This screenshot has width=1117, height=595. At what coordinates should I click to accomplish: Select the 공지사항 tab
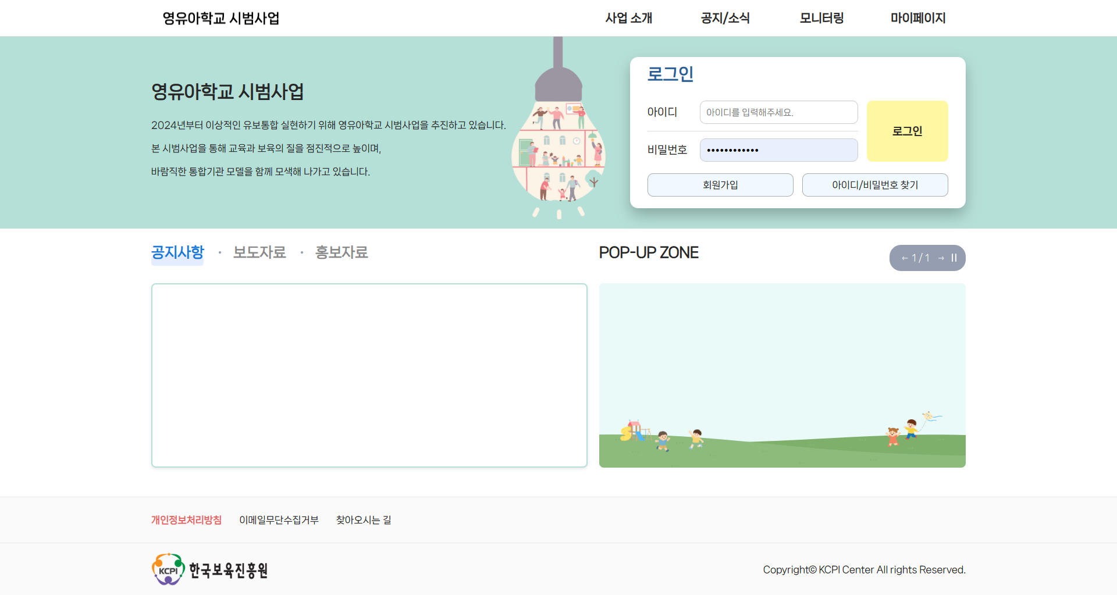click(177, 252)
